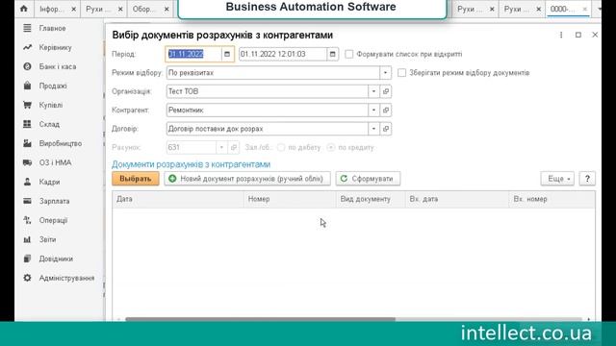Viewport: 616px width, 346px height.
Task: Open the Звіти section
Action: [x=47, y=239]
